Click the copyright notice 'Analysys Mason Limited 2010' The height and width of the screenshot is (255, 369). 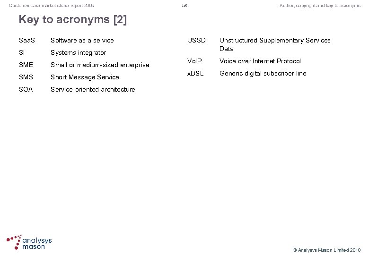coord(326,250)
